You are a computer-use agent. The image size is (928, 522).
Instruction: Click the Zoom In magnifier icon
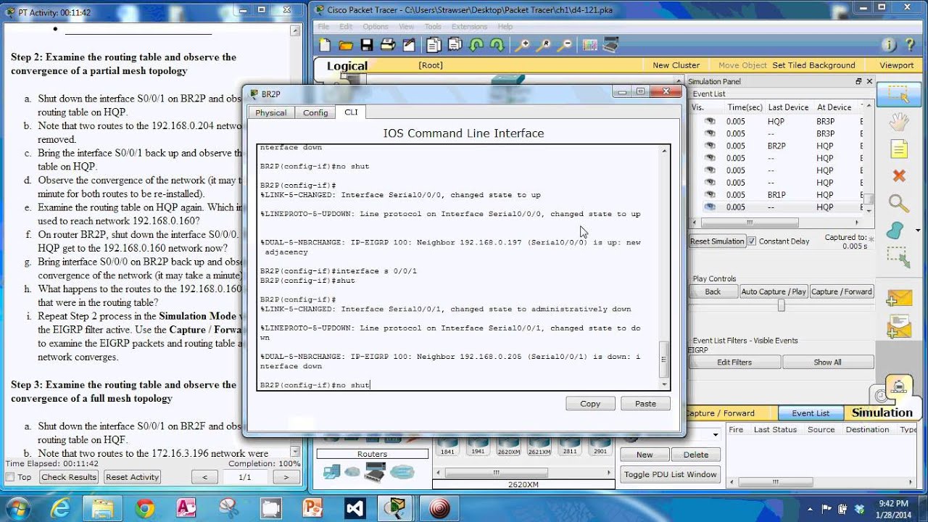[522, 45]
